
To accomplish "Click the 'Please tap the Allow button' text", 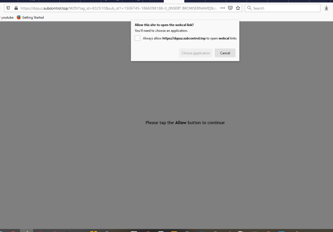I will tap(185, 123).
